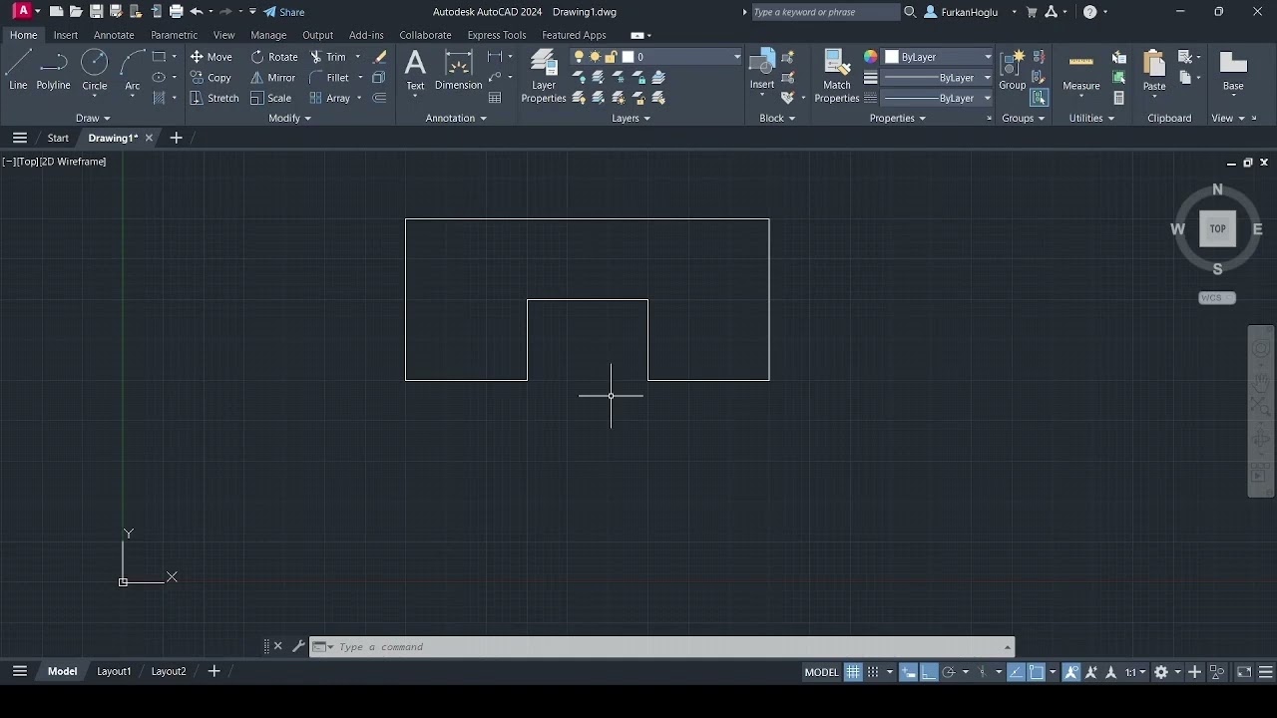Pick the Arc drawing tool
This screenshot has height=718, width=1277.
tap(132, 70)
